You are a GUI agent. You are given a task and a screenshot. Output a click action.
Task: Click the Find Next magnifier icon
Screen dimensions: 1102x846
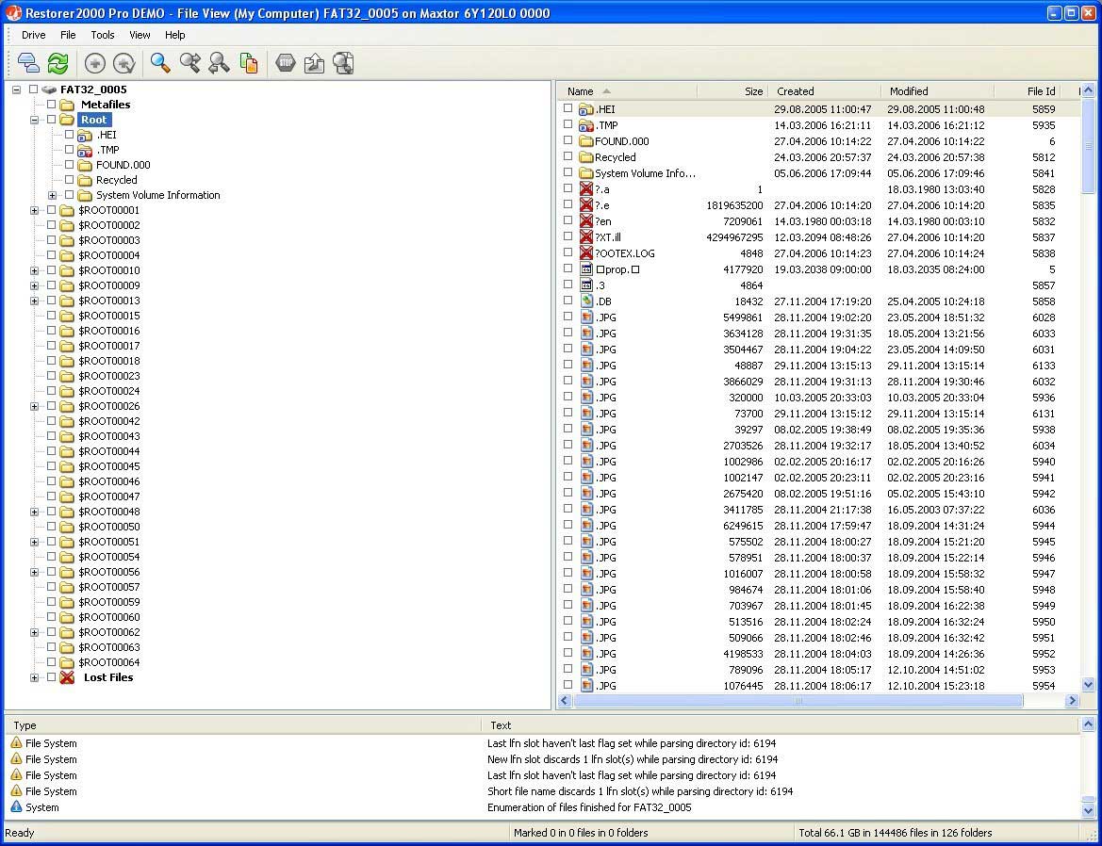click(189, 63)
